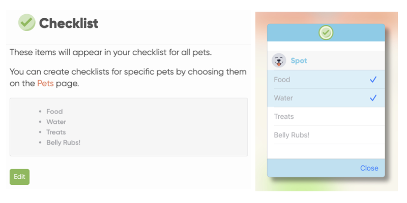Click Food in the all-pets bullet list
Screen dimensions: 407x203
pos(54,112)
